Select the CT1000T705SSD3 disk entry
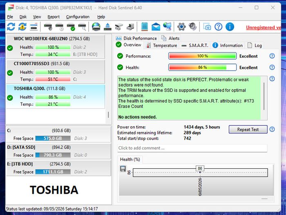The width and height of the screenshot is (286, 215). 56,72
